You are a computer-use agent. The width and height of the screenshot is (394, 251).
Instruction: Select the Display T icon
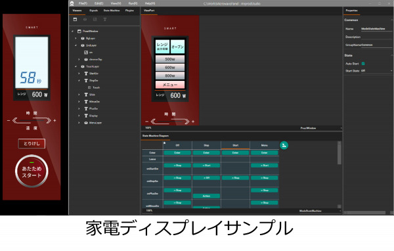coord(86,116)
